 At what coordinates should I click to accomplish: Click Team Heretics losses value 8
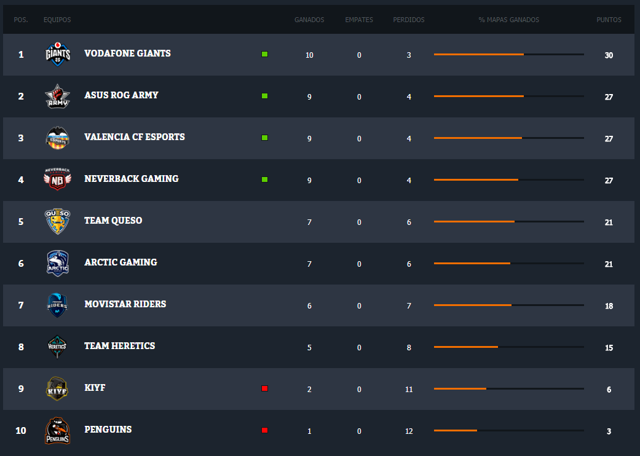click(409, 348)
